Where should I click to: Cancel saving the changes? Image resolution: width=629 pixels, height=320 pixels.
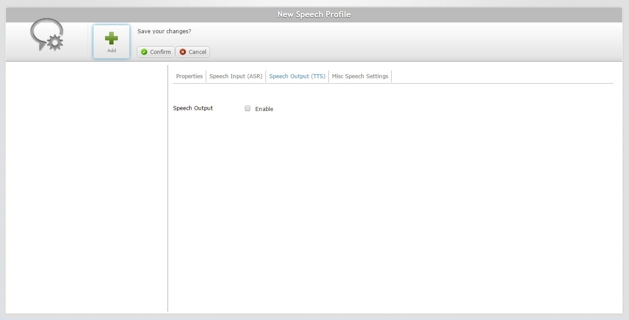tap(193, 52)
